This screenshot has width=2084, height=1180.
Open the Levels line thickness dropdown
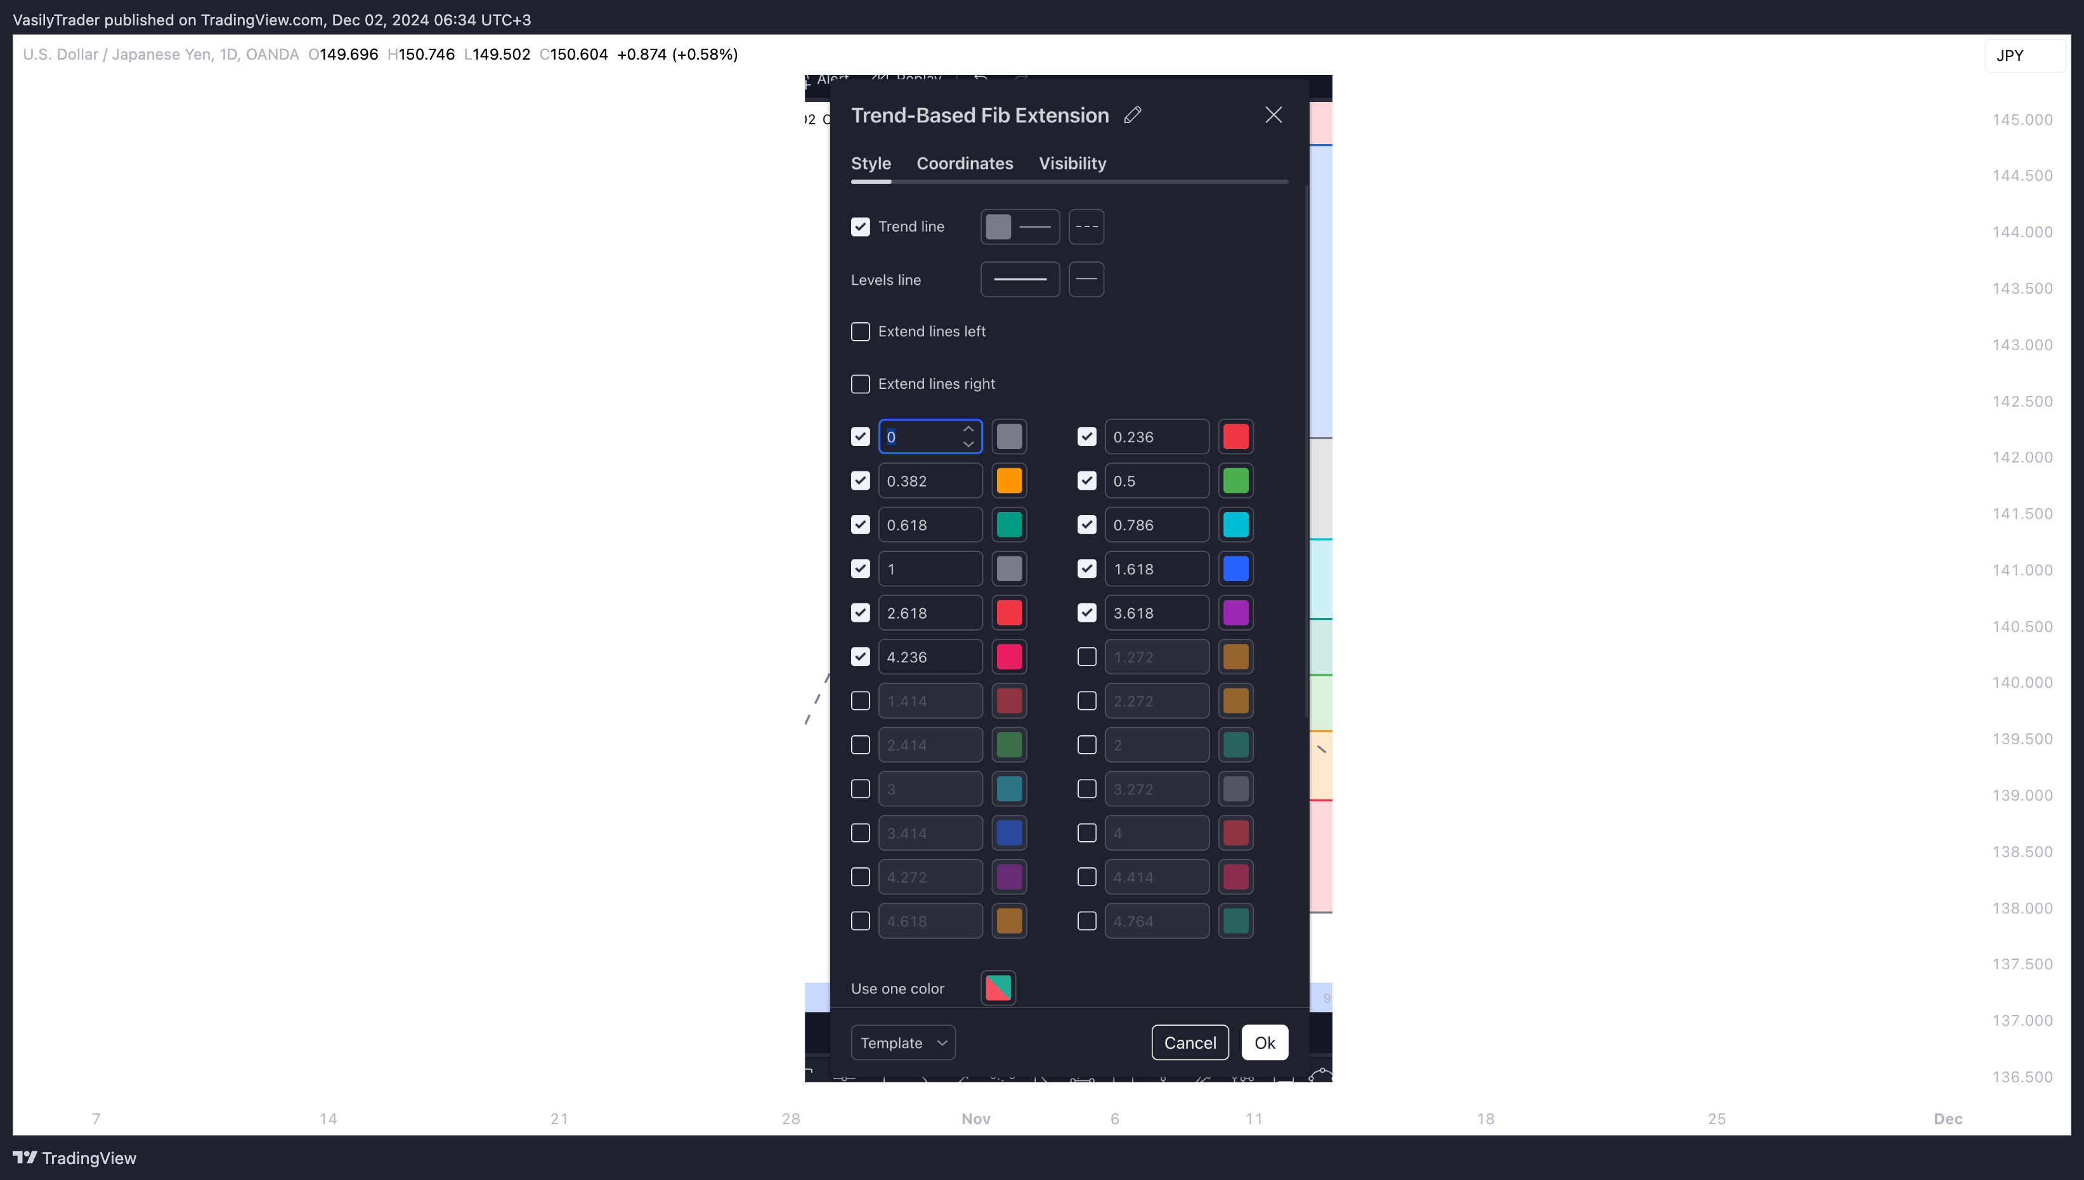pos(1020,280)
